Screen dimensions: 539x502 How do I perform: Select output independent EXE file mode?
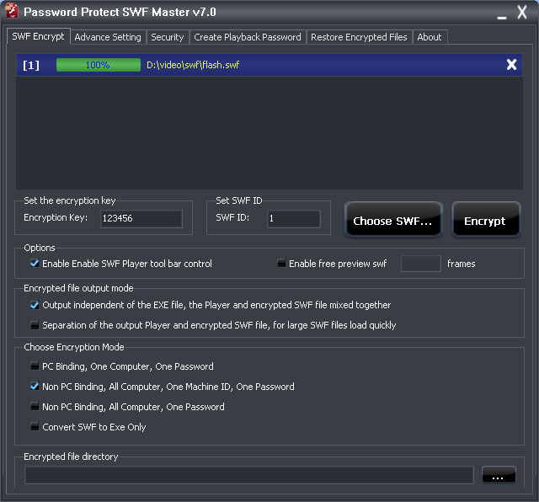tap(35, 305)
